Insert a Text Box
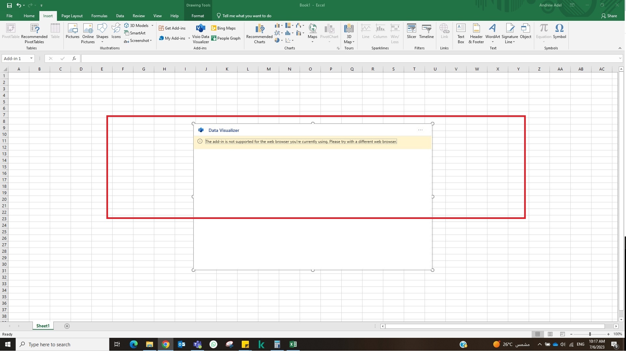The height and width of the screenshot is (356, 626). coord(461,33)
